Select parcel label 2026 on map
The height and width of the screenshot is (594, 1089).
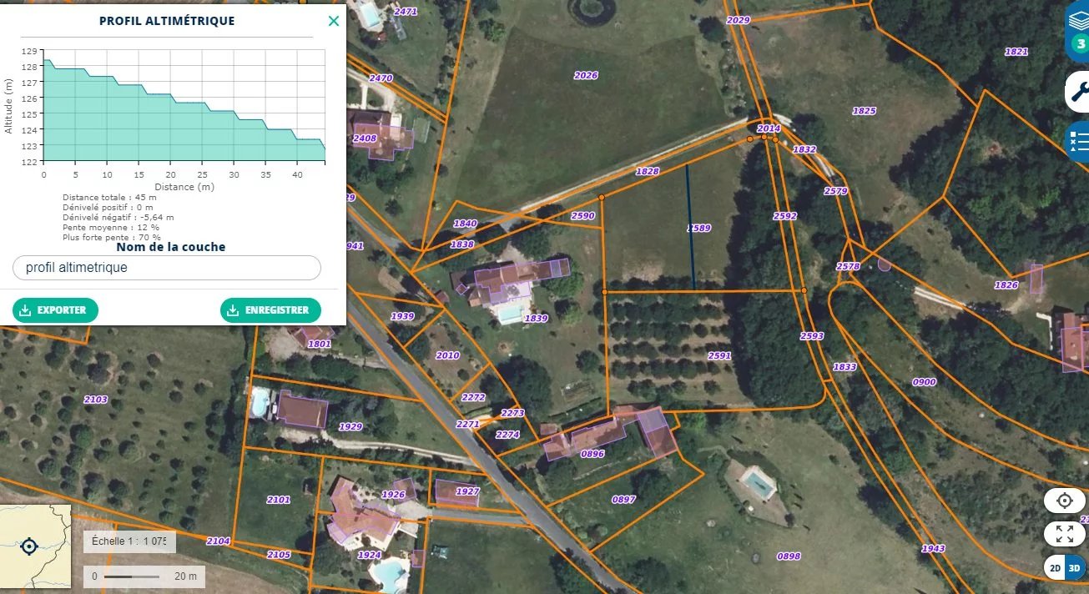pyautogui.click(x=586, y=75)
